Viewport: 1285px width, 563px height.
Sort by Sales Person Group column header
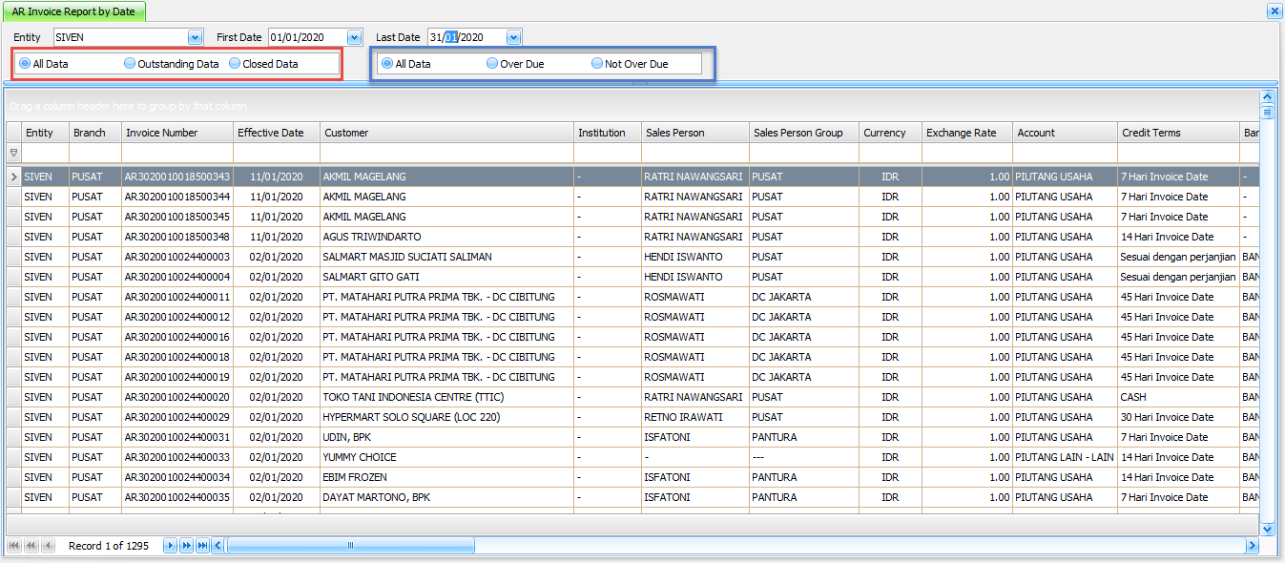pos(803,133)
